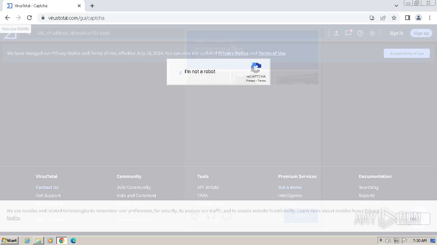
Task: Click the reCAPTCHA Terms link
Action: [x=262, y=81]
